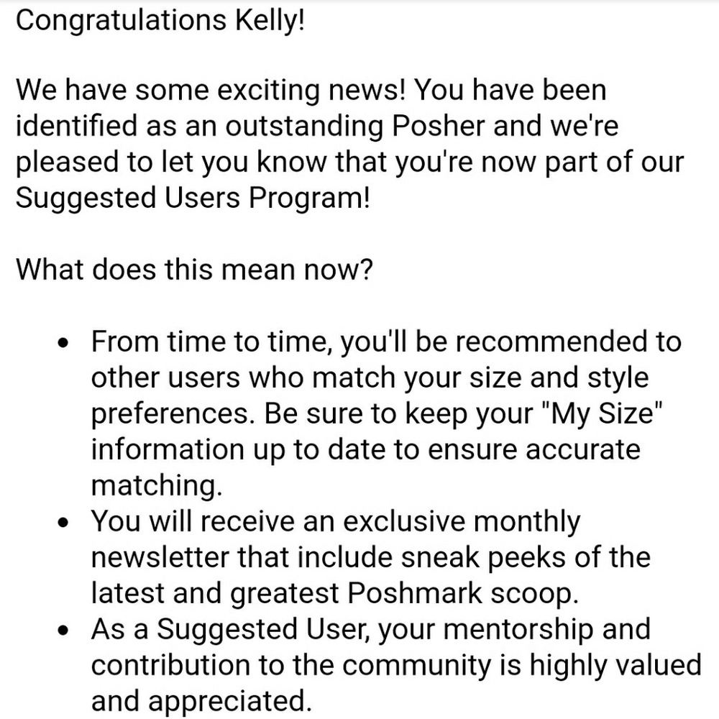Click the 'Congratulations Kelly!' greeting line
This screenshot has height=719, width=719.
click(160, 20)
